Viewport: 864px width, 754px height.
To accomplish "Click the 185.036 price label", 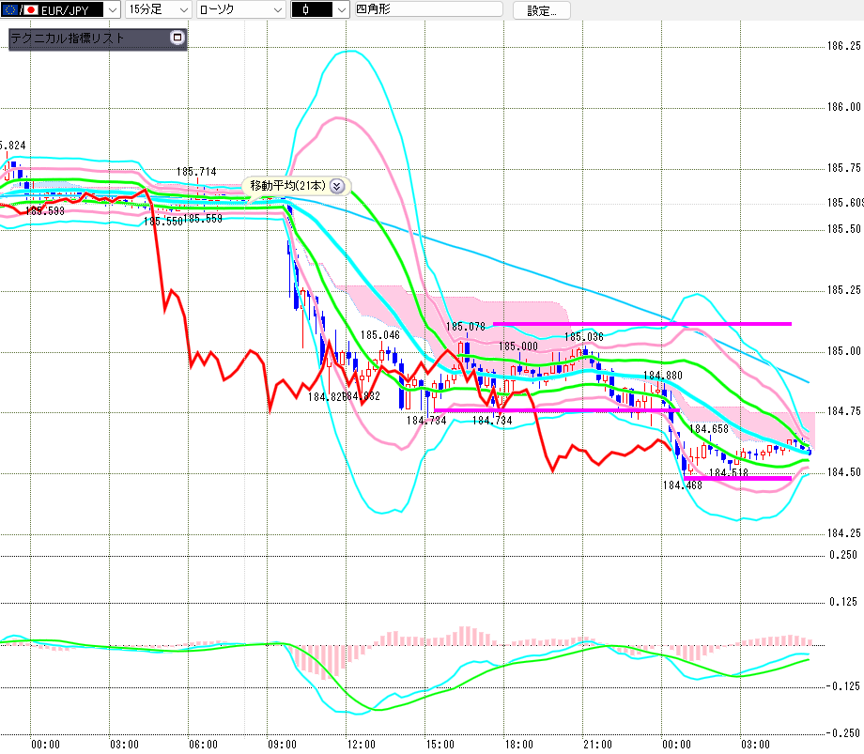I will [x=584, y=336].
